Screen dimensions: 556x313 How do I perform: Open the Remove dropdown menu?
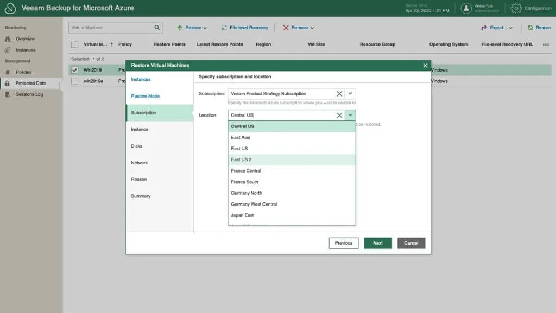pos(302,28)
